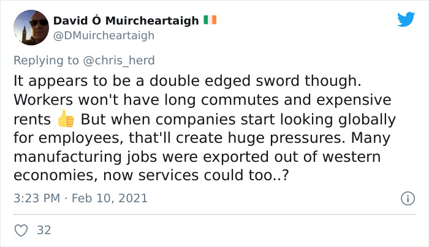Click the Irish flag emoji
429x247 pixels.
210,20
